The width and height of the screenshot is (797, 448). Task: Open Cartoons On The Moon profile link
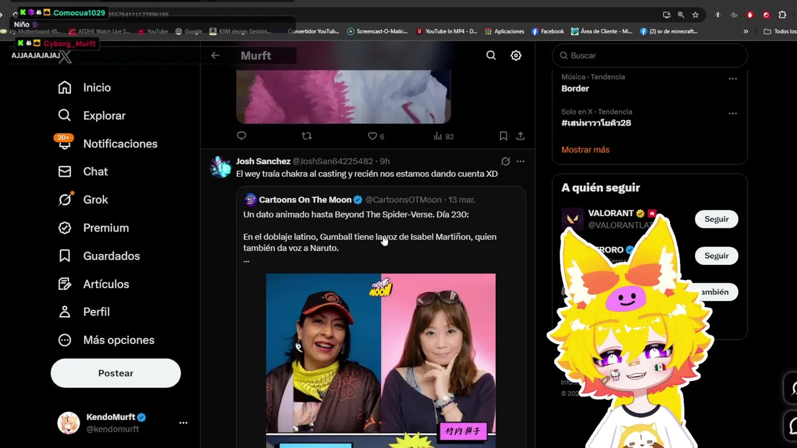click(x=305, y=200)
